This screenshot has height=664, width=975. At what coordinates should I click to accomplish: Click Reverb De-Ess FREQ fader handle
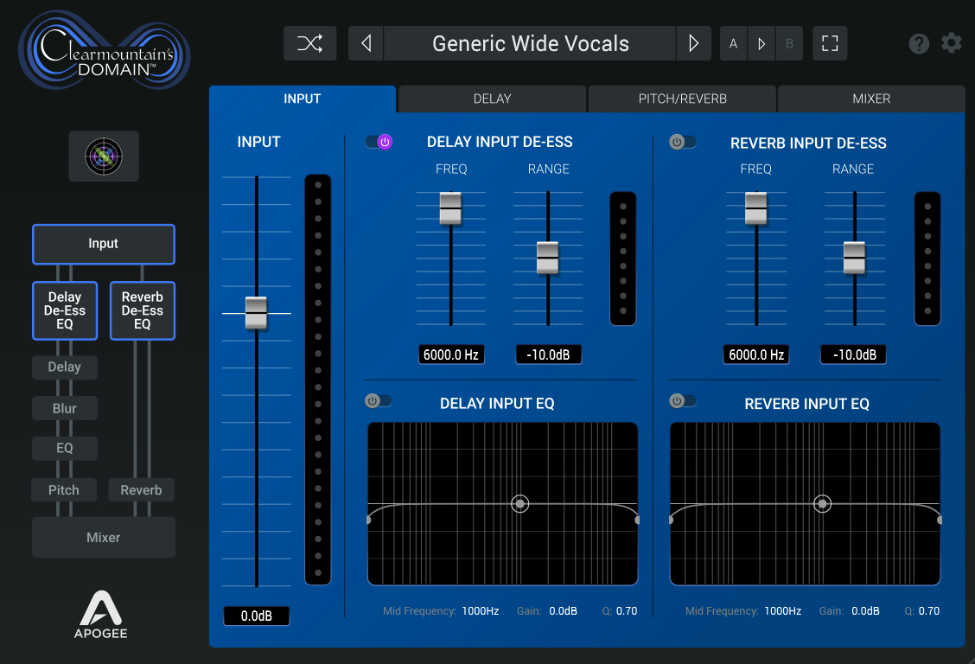coord(756,208)
